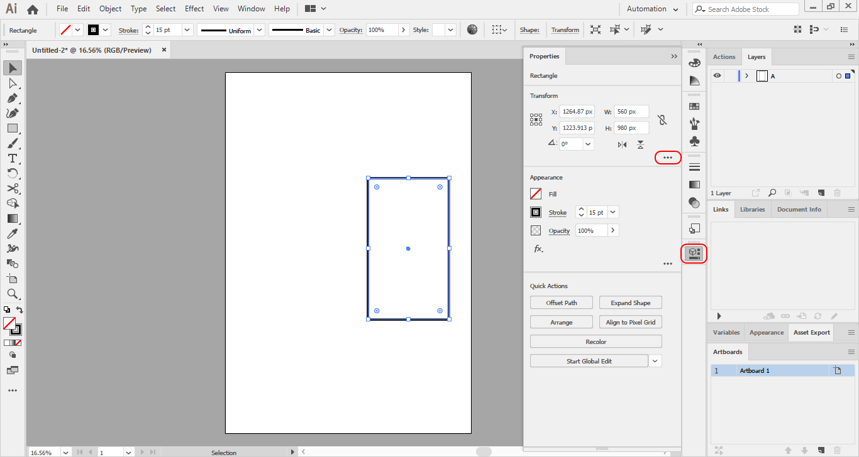
Task: Toggle visibility of layer A
Action: pyautogui.click(x=717, y=76)
